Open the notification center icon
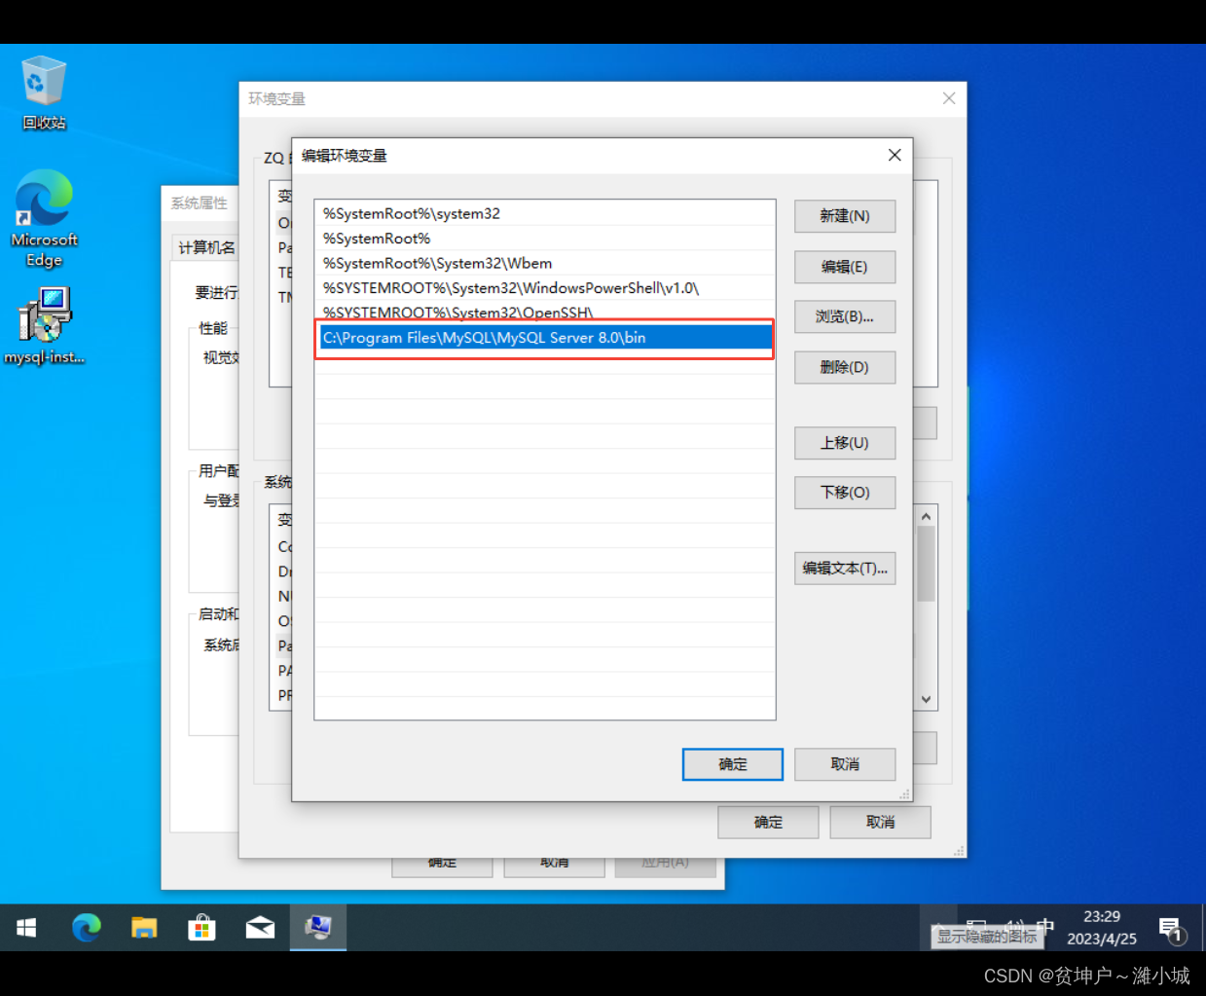 point(1173,930)
